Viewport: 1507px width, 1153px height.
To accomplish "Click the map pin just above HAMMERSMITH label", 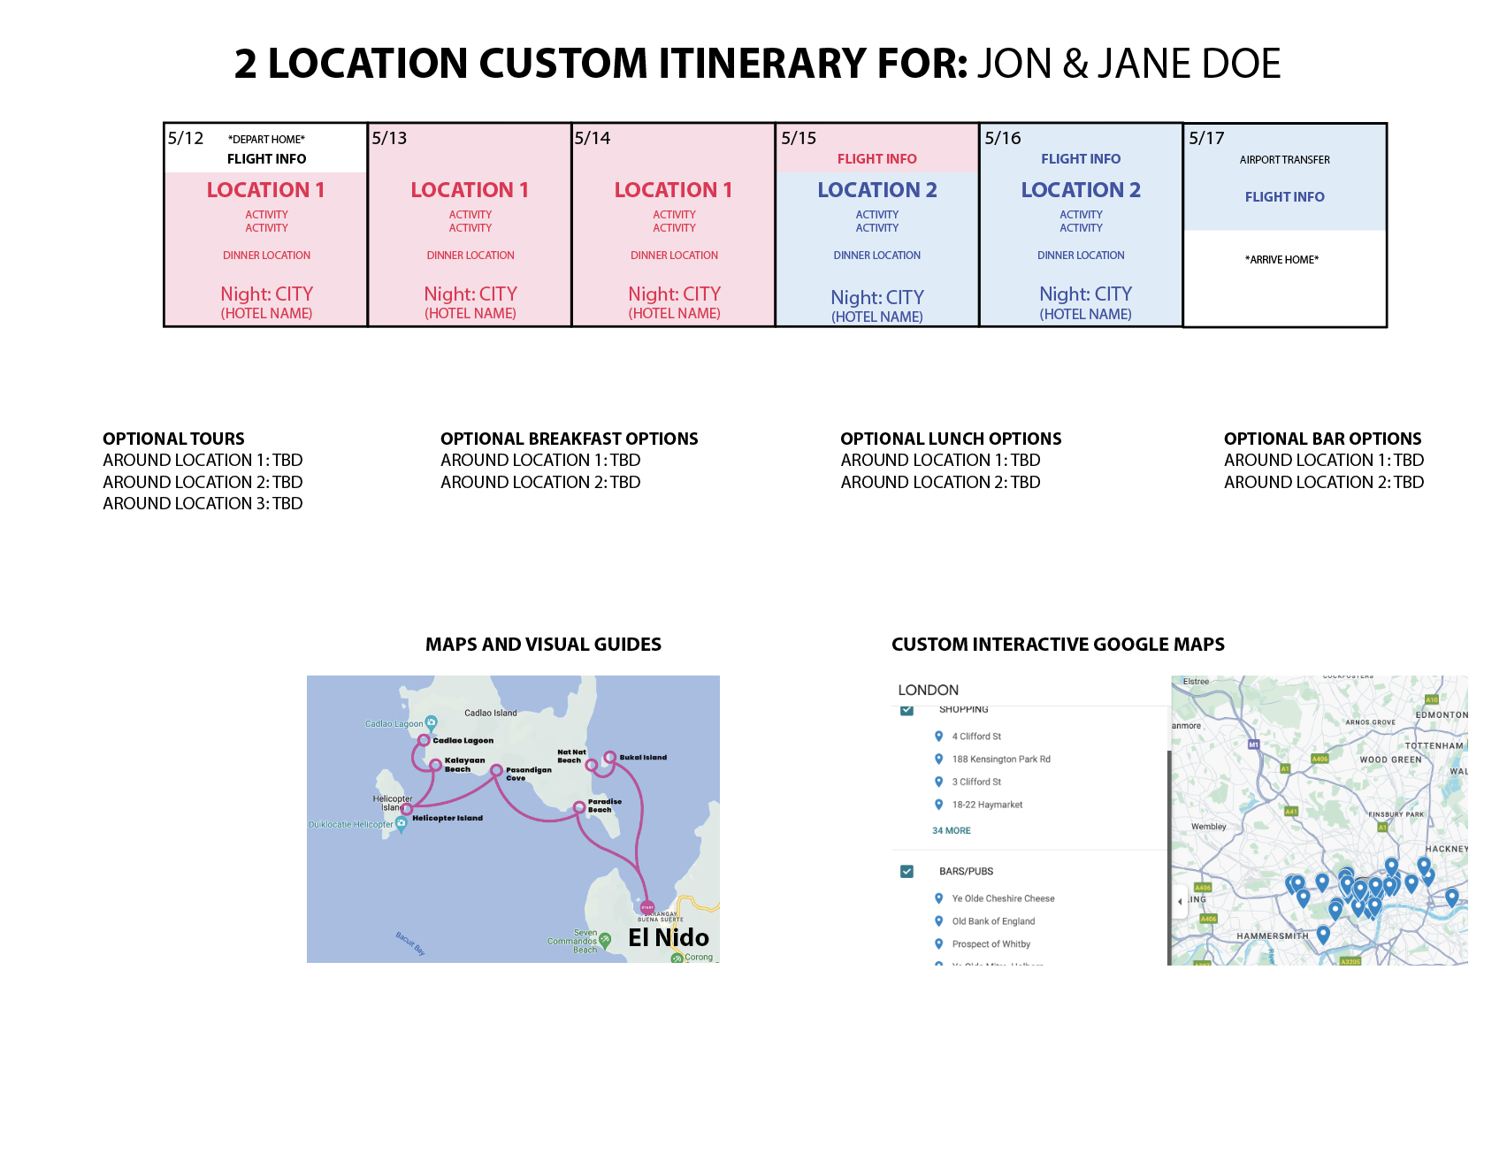I will 1323,934.
